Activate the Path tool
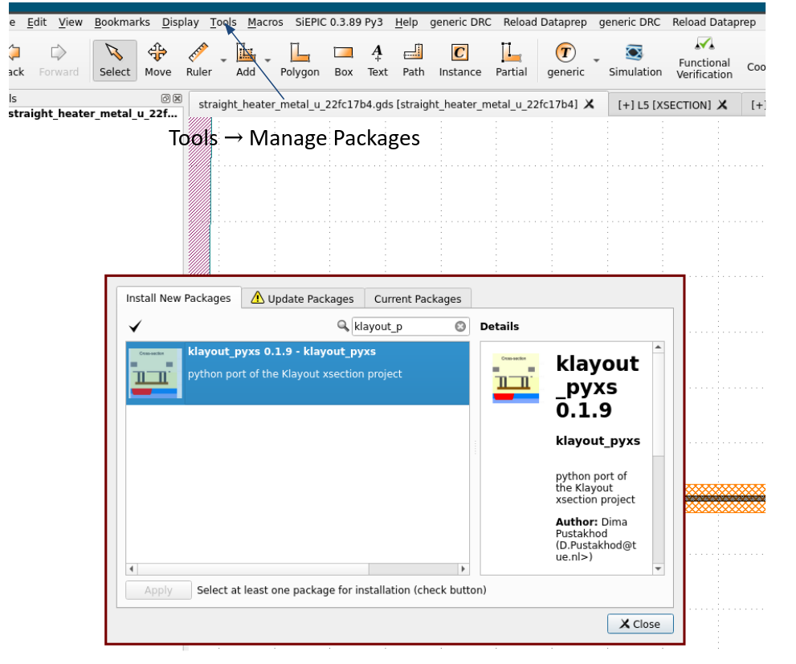Image resolution: width=796 pixels, height=664 pixels. (x=414, y=60)
